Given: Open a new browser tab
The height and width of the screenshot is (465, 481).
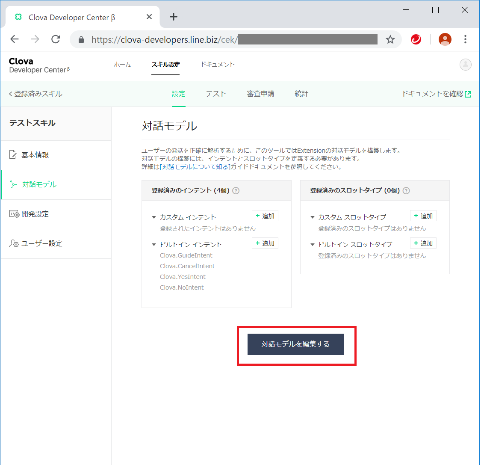Looking at the screenshot, I should tap(173, 17).
